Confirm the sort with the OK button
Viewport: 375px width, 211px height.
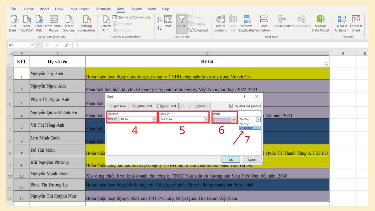click(230, 159)
